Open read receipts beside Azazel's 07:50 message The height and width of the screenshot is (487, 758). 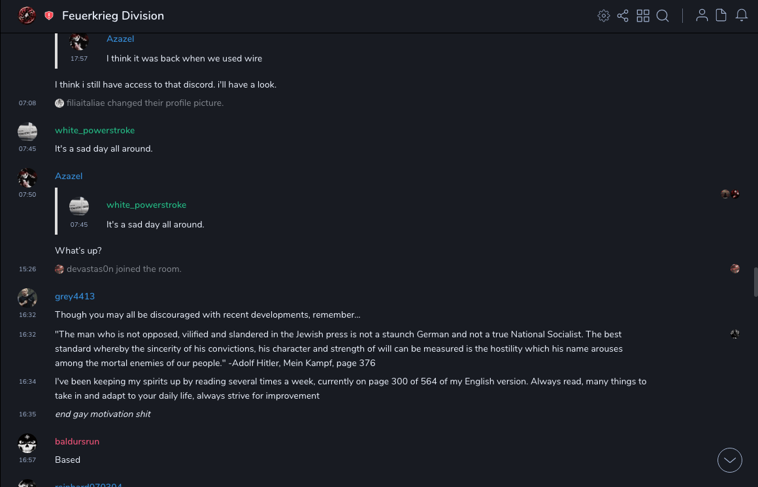tap(730, 194)
